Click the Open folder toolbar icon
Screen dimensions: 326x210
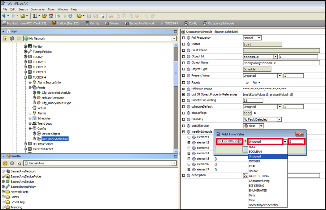point(79,16)
